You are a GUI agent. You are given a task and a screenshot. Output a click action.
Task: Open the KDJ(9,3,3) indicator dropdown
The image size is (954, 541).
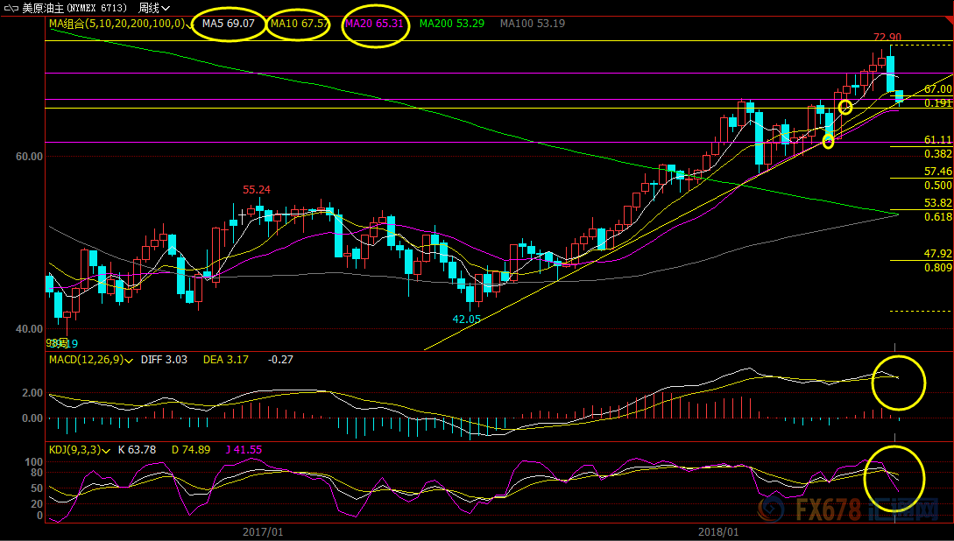107,451
